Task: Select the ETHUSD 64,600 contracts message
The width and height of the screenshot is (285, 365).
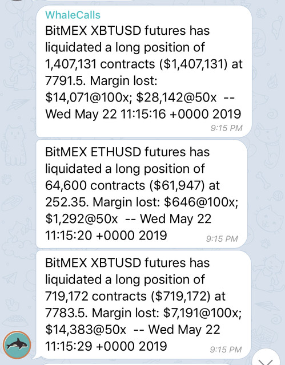Action: click(x=142, y=194)
